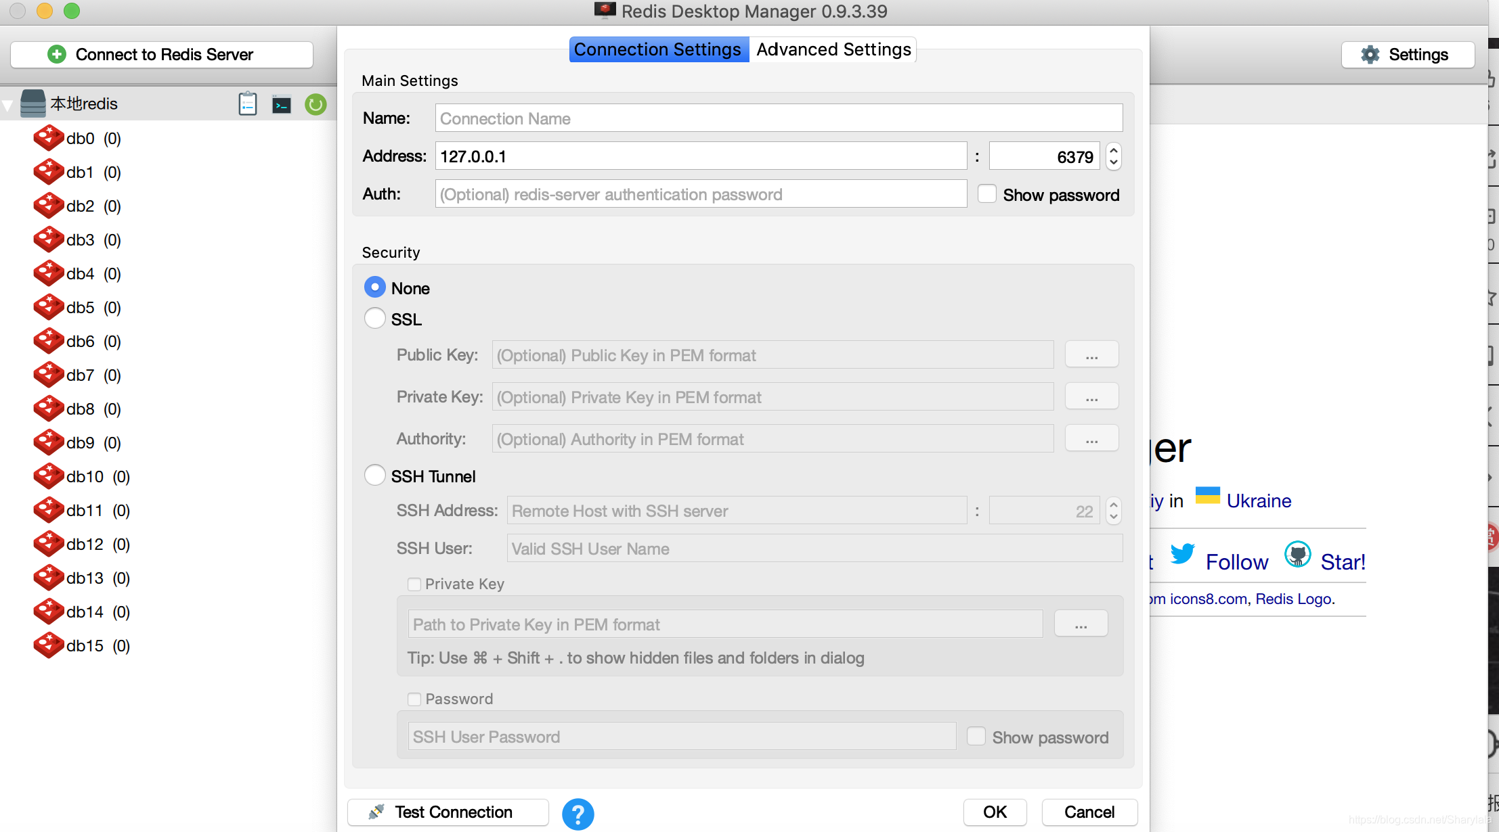Viewport: 1499px width, 832px height.
Task: Click the db3 database icon
Action: pos(49,239)
